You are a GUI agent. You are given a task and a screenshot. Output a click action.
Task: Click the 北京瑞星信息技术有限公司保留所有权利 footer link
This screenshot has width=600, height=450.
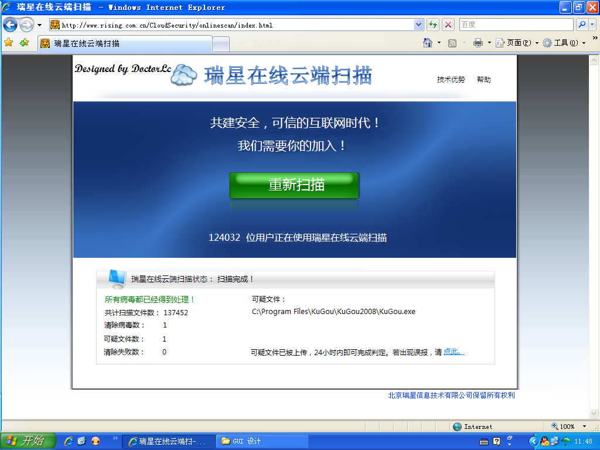(451, 396)
